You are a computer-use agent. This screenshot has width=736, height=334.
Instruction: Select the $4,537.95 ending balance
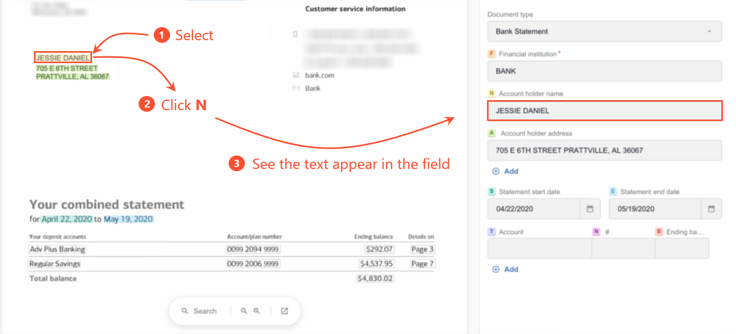point(377,264)
